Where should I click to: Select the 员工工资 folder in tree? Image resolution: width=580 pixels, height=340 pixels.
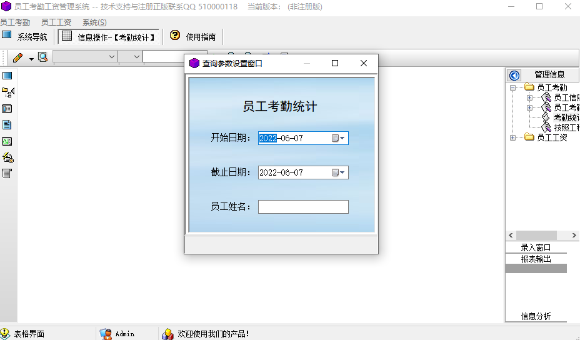(x=552, y=137)
